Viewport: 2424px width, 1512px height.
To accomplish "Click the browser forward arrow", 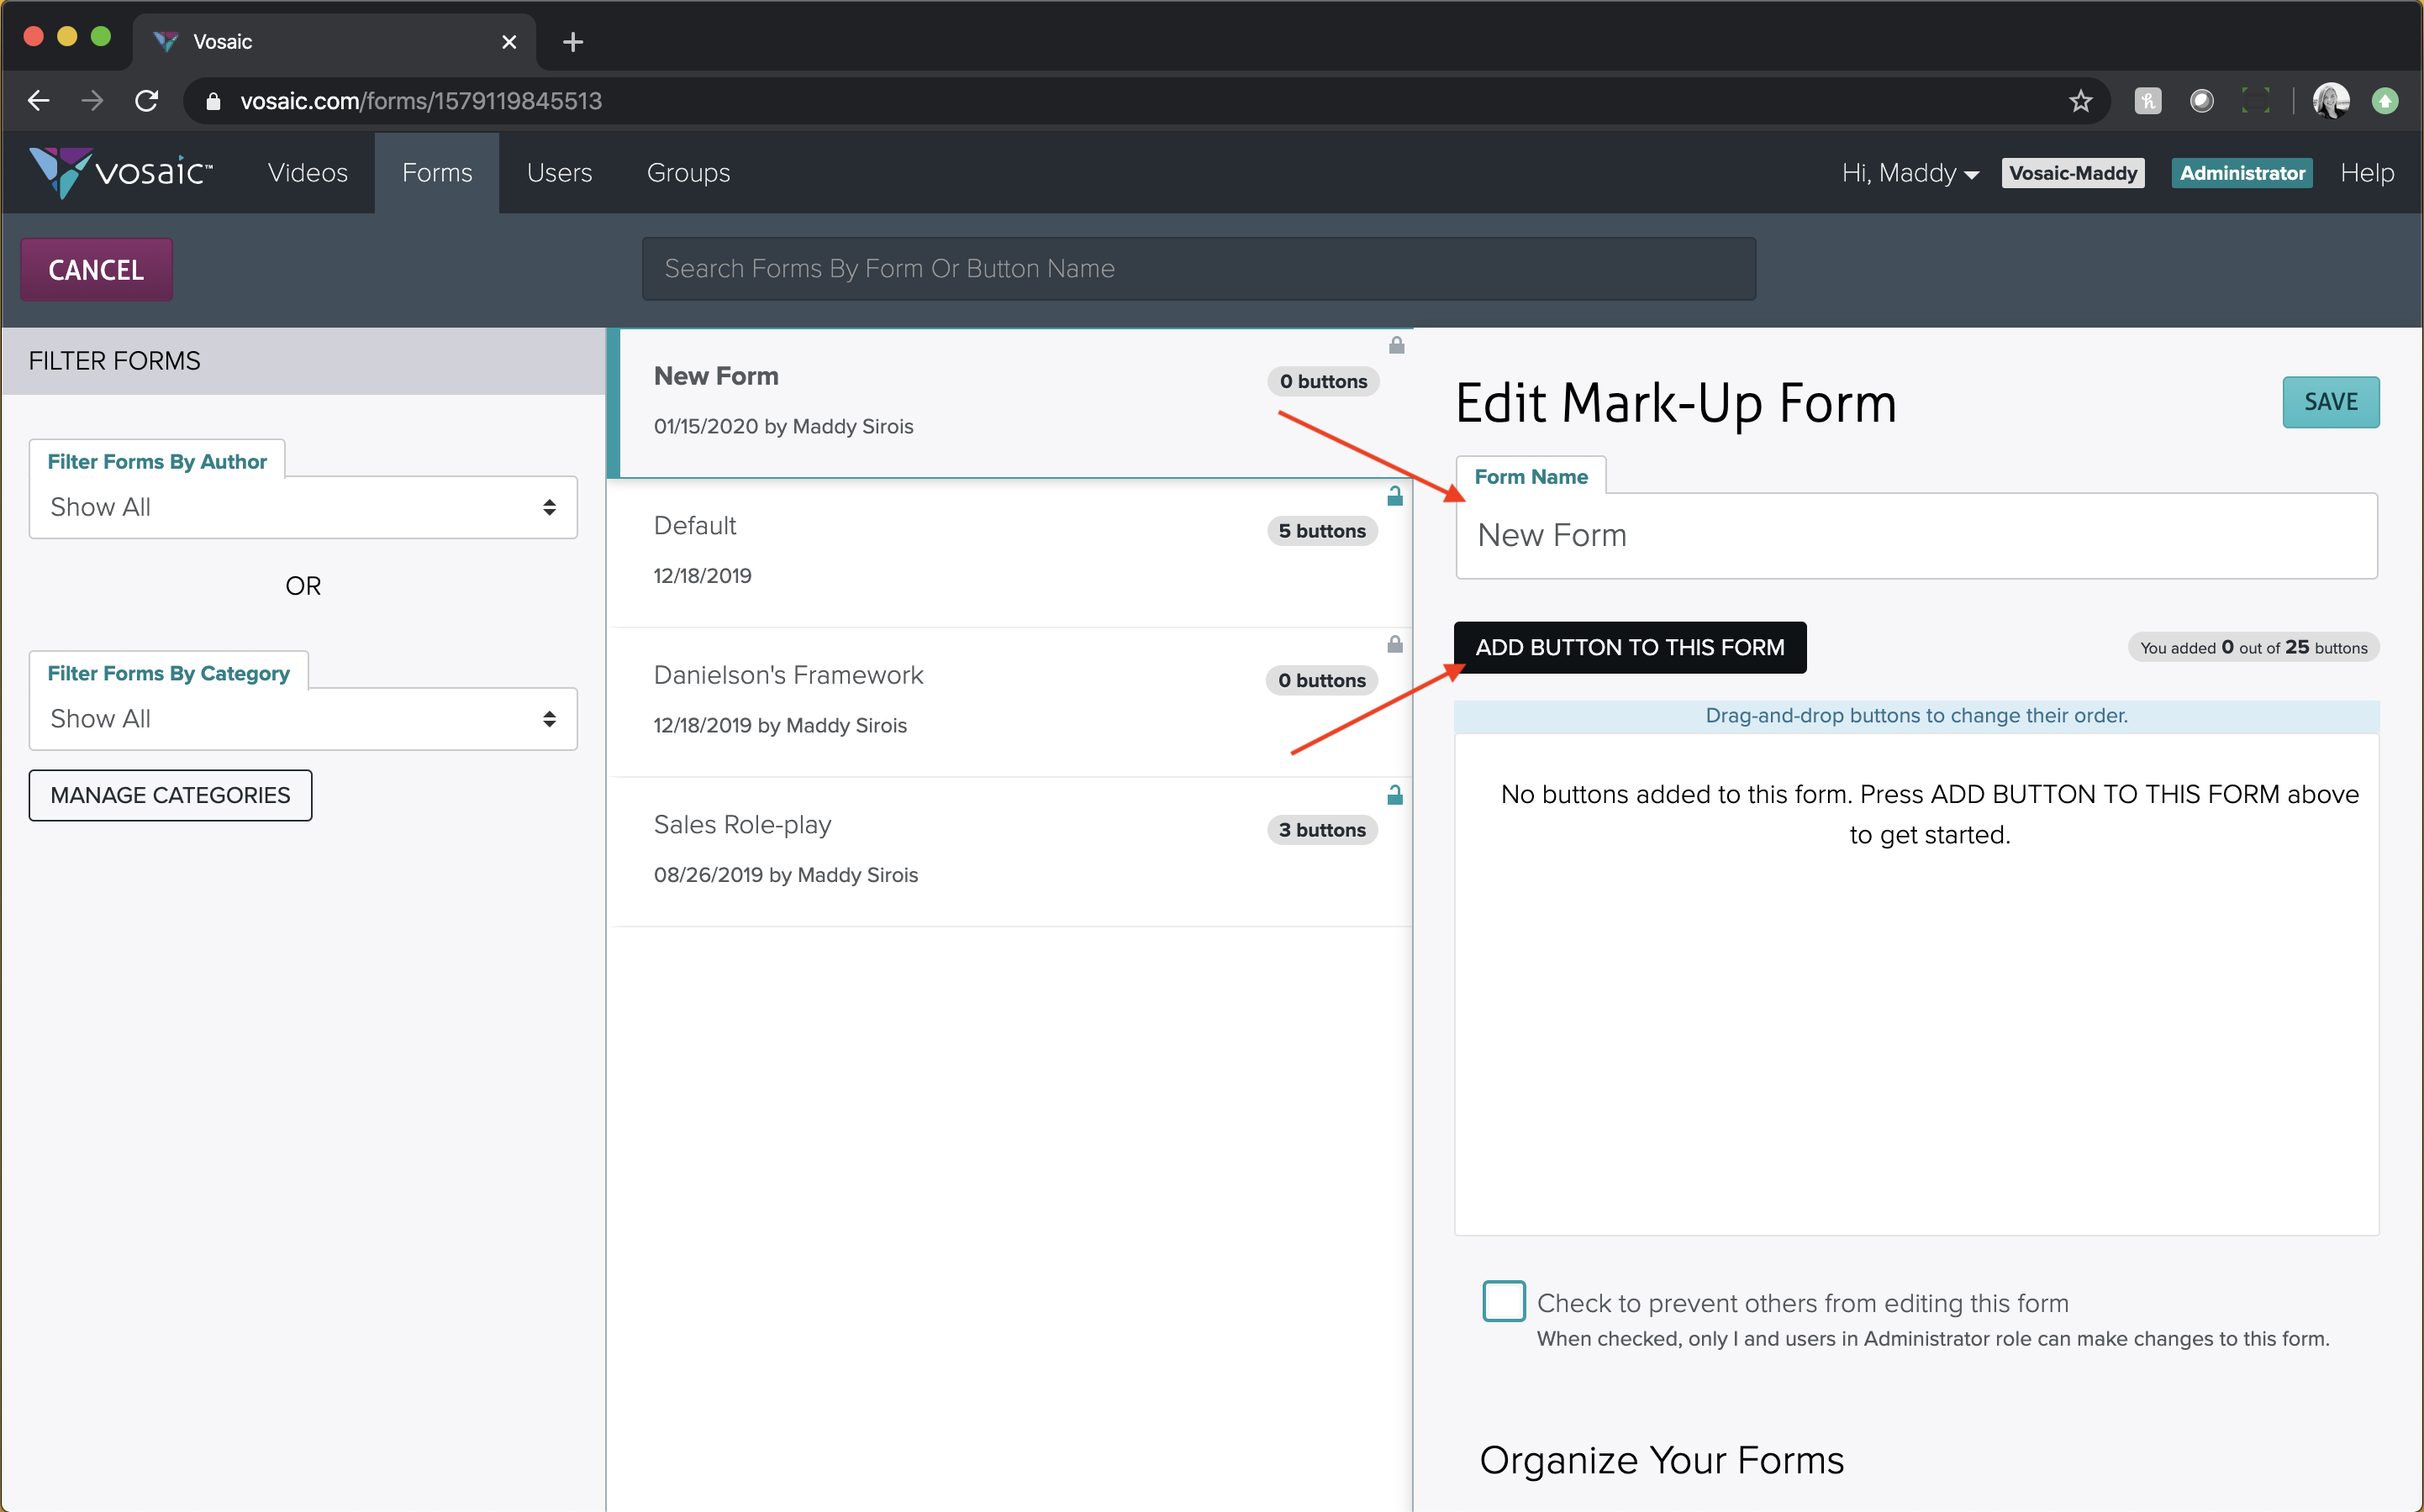I will pos(92,101).
